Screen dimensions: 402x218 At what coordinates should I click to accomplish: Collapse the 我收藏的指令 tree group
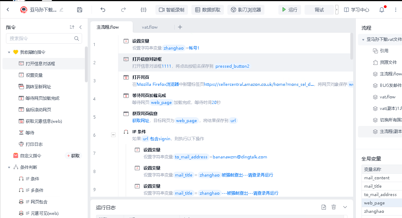pyautogui.click(x=9, y=52)
